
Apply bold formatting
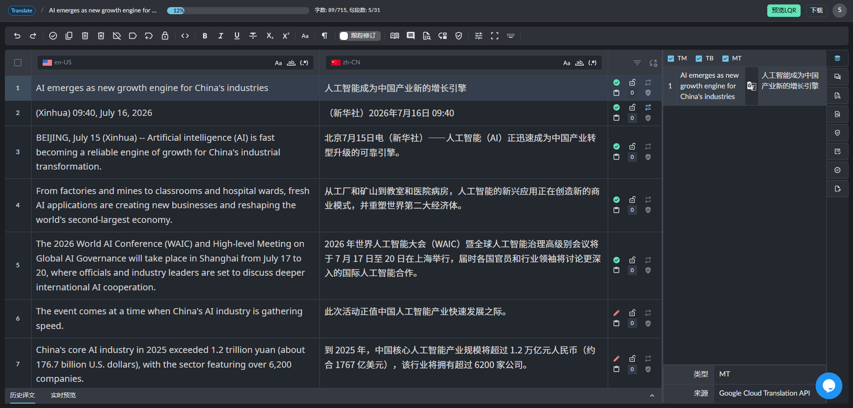[205, 36]
